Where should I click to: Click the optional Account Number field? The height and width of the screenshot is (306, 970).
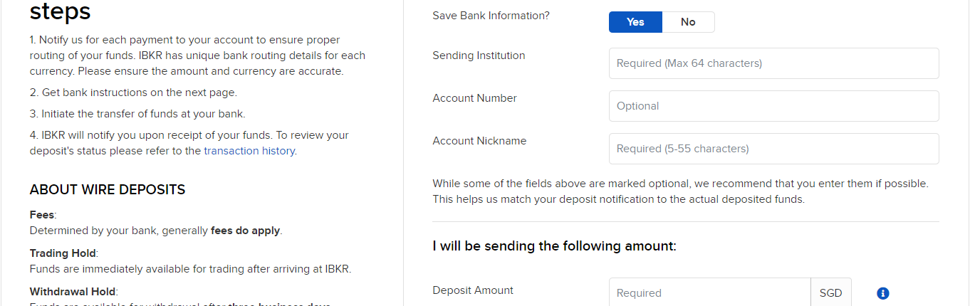click(773, 106)
